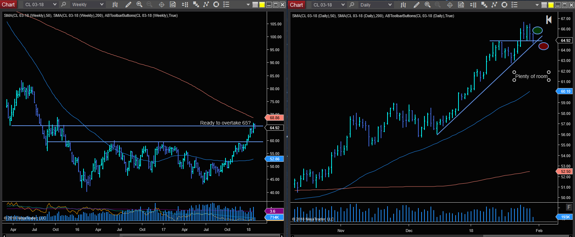575x237 pixels.
Task: Click 68.86 price marker on Weekly axis
Action: pos(274,118)
